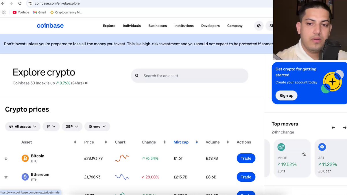Click the address bar URL
Viewport: 347px width, 195px height.
tap(57, 3)
